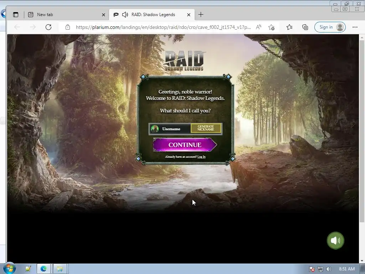Click the player avatar icon
The height and width of the screenshot is (274, 365).
pyautogui.click(x=155, y=129)
